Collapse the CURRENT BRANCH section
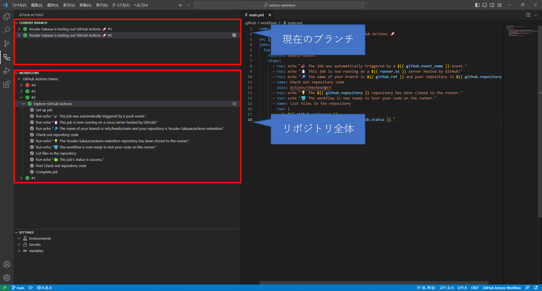Viewport: 542px width, 291px height. tap(17, 23)
